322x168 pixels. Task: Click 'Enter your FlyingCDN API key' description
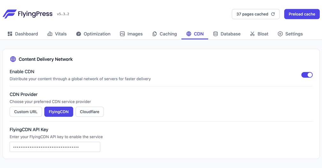point(56,137)
